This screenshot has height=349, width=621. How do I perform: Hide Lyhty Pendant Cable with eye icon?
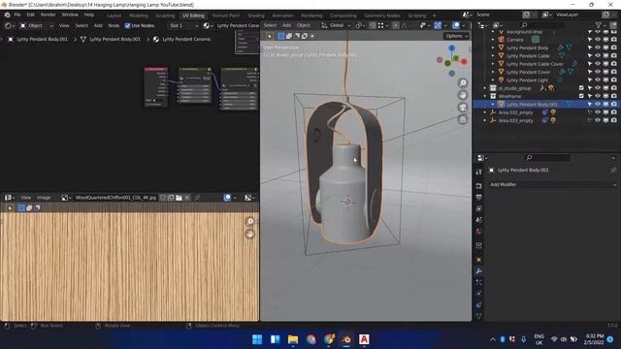pyautogui.click(x=598, y=56)
